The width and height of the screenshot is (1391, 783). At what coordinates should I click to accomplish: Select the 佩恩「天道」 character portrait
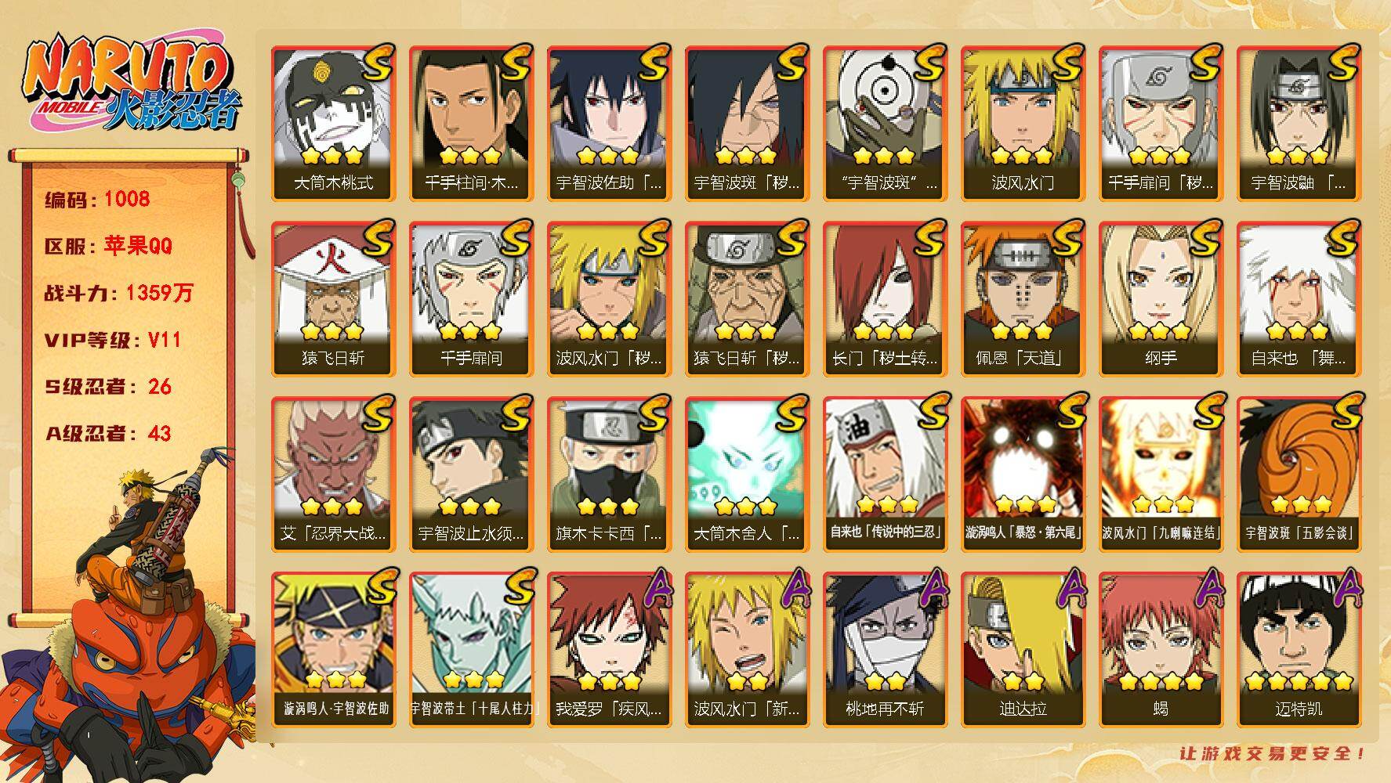click(x=1023, y=298)
